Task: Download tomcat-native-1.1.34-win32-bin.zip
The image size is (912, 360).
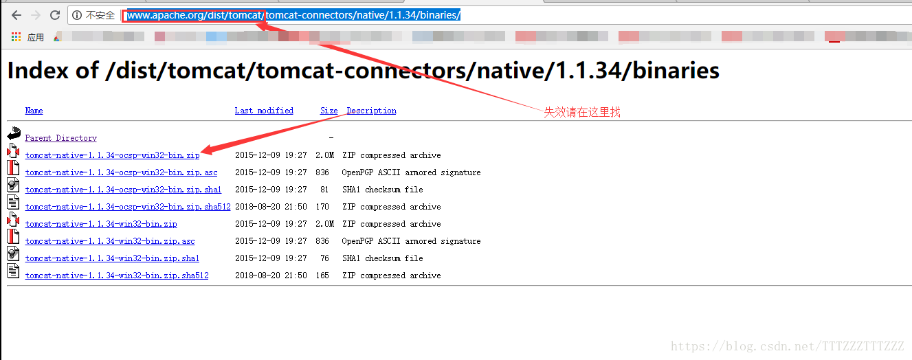Action: 101,224
